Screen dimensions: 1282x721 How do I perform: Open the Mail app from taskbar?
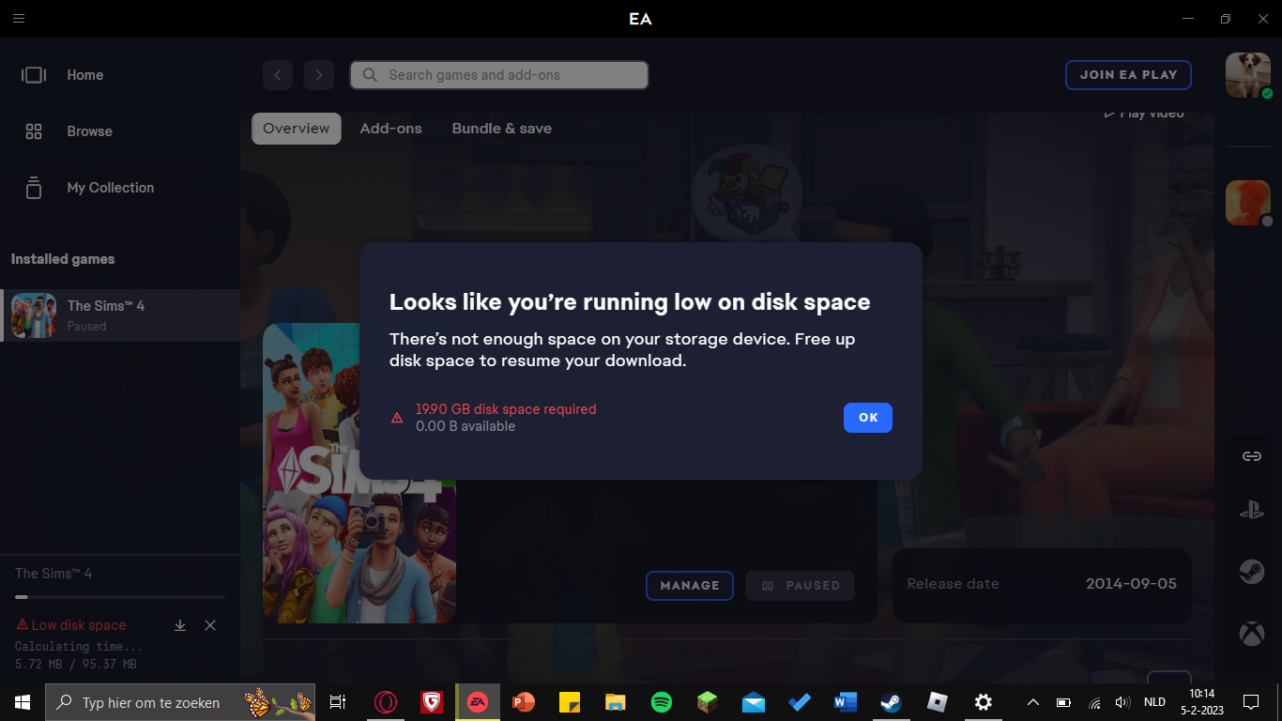[x=754, y=702]
